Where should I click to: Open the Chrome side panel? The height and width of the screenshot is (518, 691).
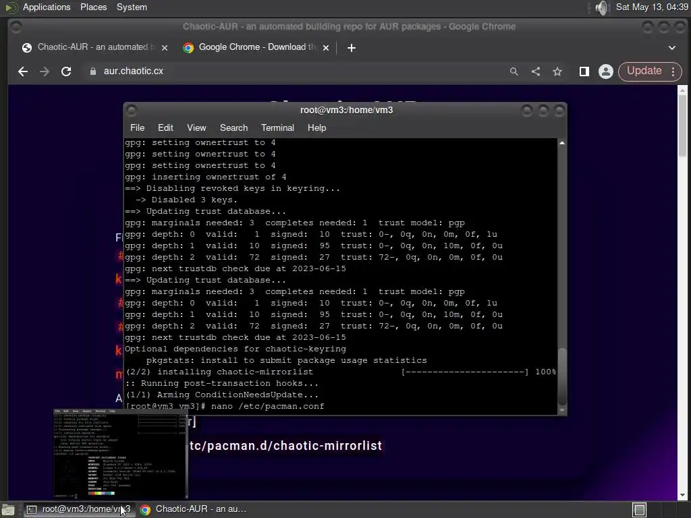coord(584,71)
